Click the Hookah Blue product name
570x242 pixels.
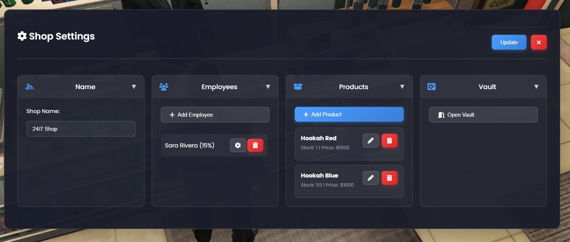(x=319, y=175)
